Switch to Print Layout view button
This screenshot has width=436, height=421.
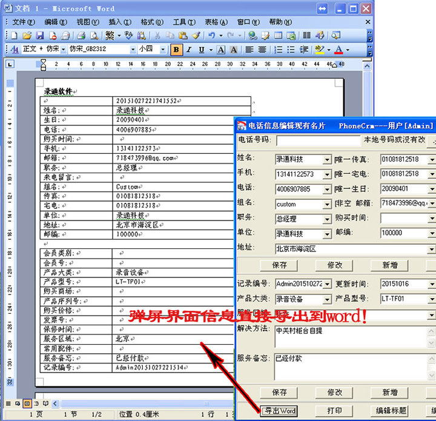pyautogui.click(x=27, y=403)
